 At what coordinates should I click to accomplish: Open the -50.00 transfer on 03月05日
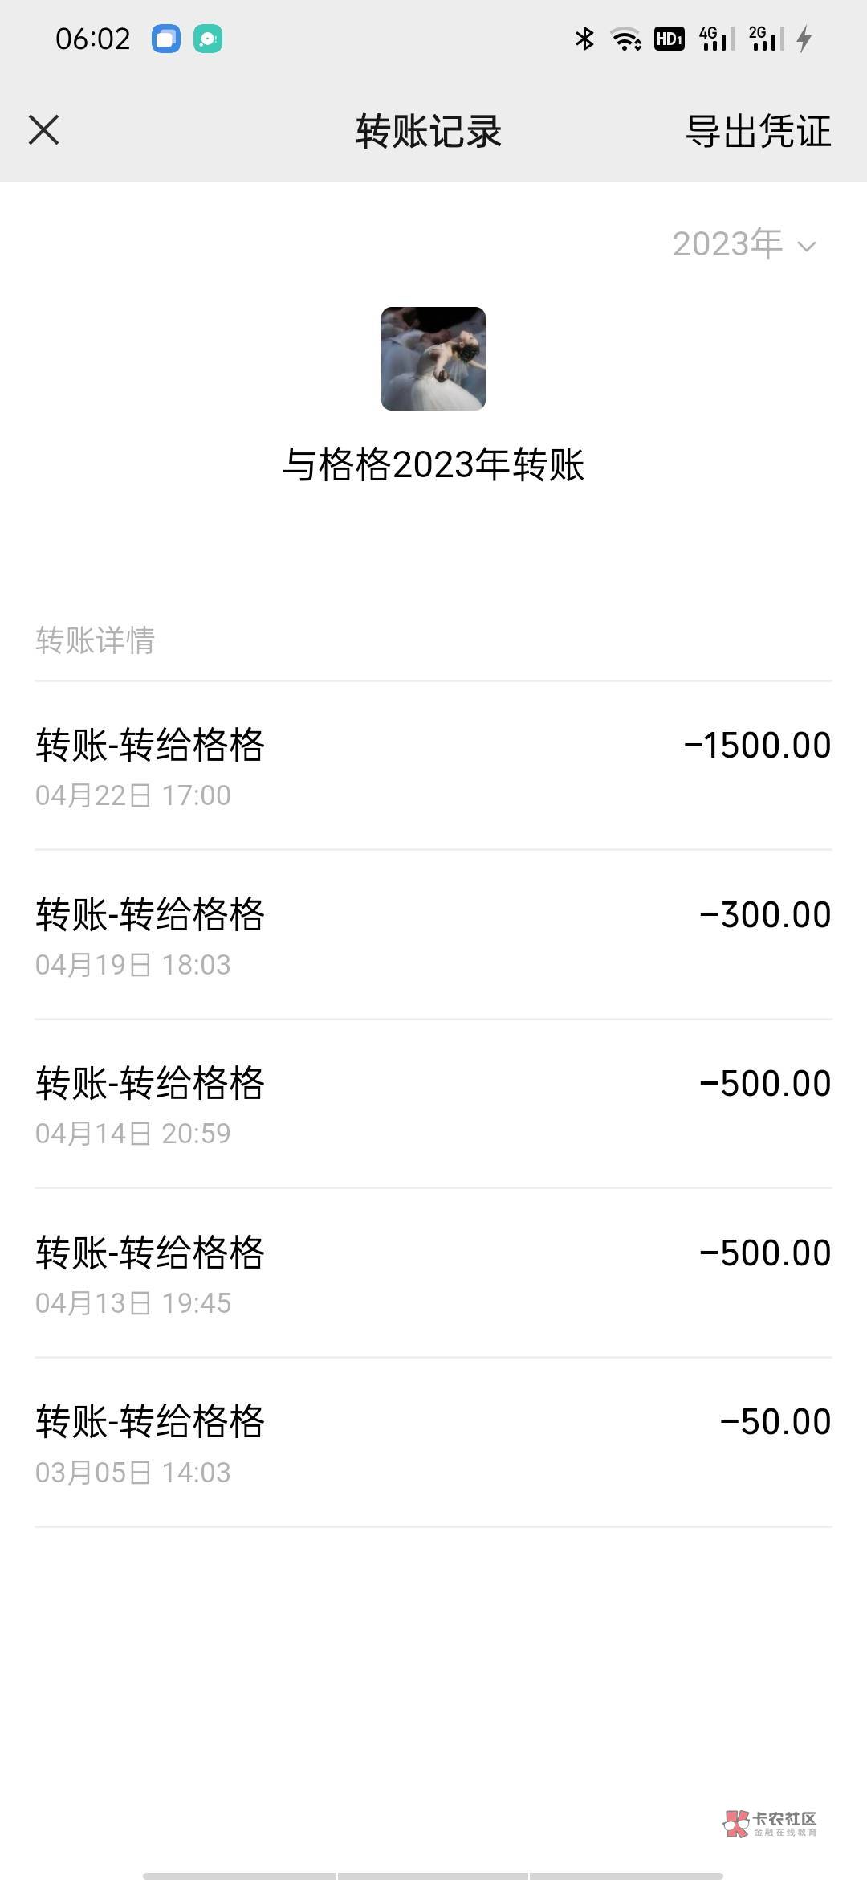point(433,1443)
